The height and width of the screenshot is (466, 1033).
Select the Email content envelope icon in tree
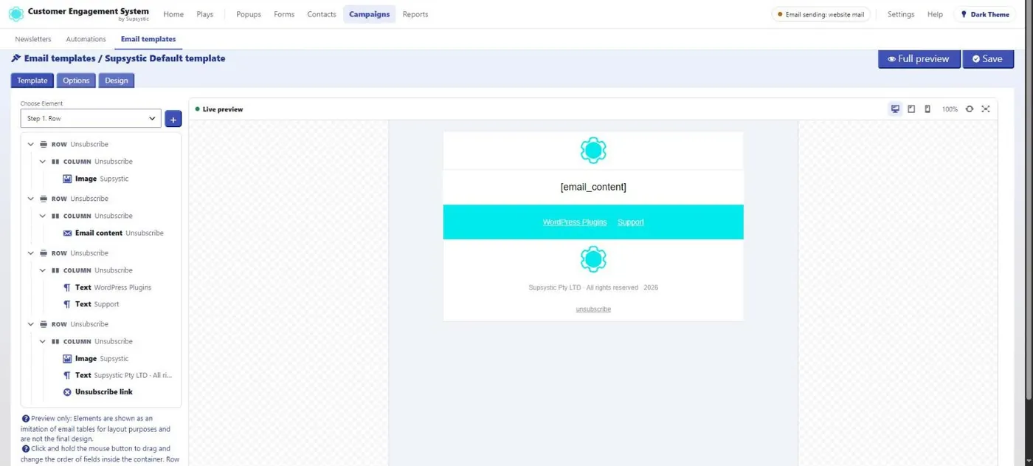(x=67, y=233)
